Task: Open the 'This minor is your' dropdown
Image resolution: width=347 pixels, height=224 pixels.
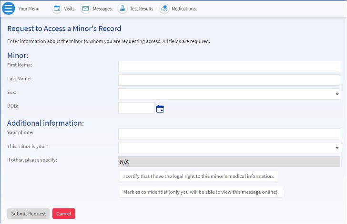Action: [229, 148]
